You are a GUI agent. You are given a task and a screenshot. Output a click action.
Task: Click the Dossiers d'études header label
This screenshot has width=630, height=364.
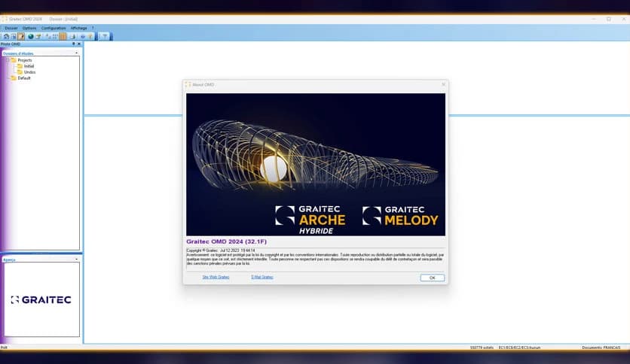point(18,53)
